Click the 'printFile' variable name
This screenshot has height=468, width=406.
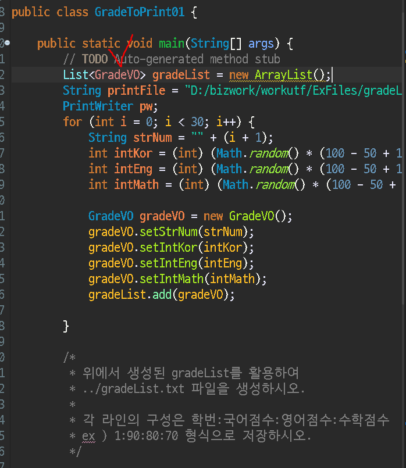click(137, 91)
